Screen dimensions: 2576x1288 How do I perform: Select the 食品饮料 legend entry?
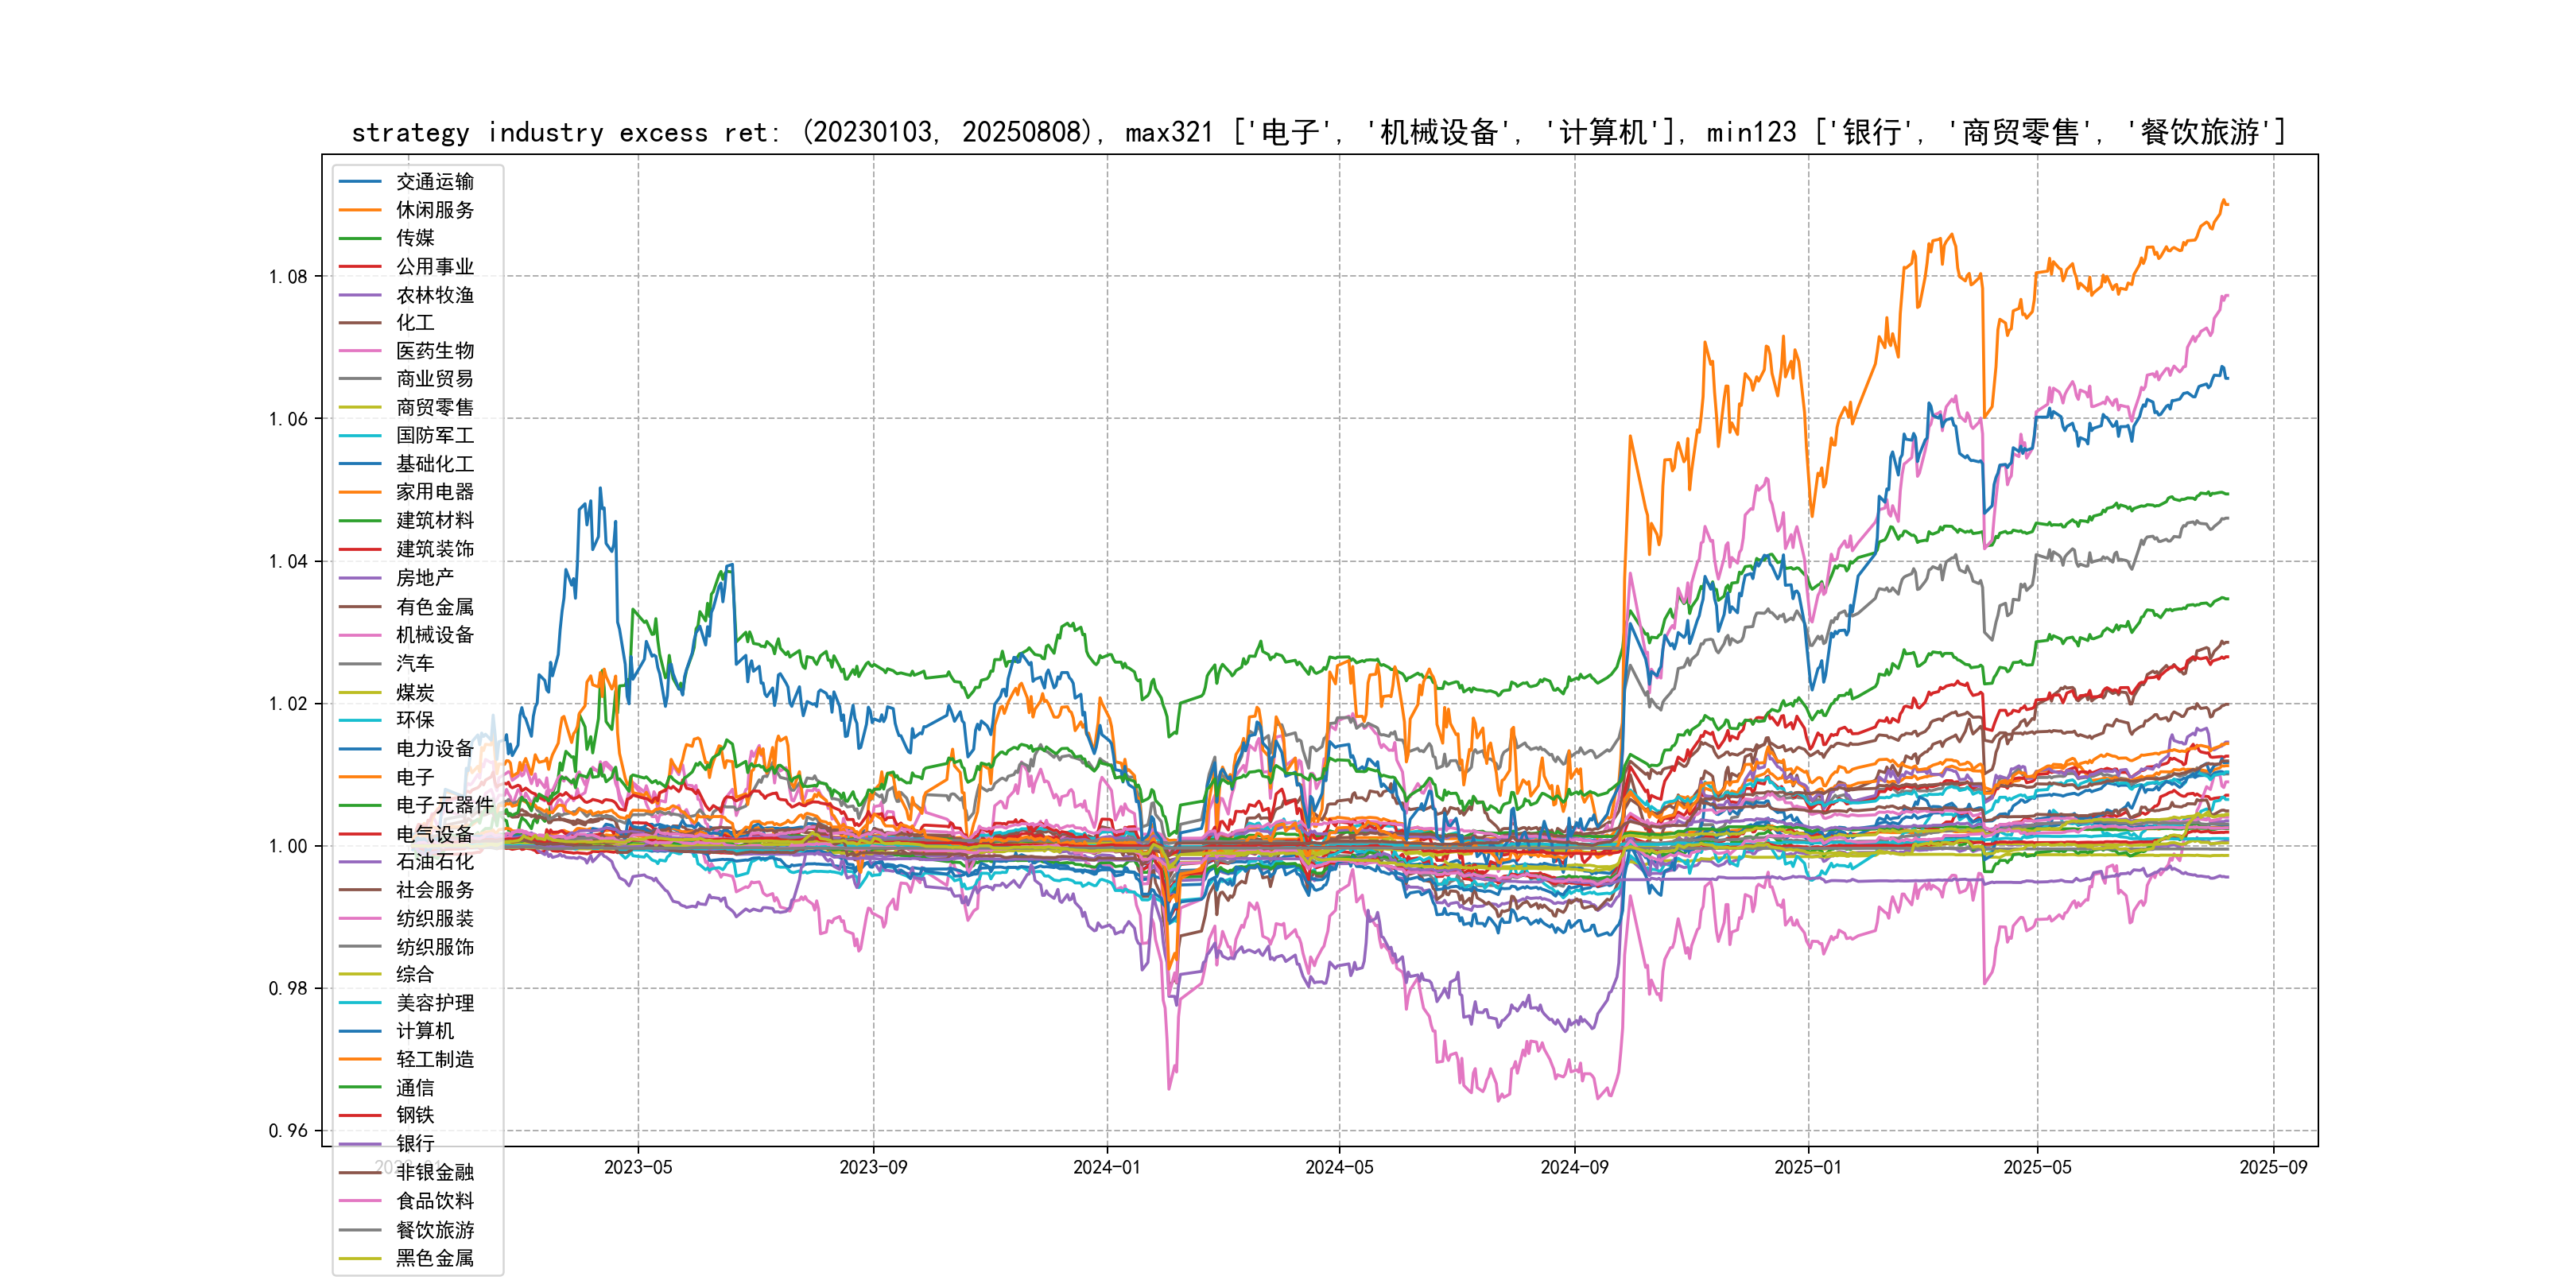[x=434, y=1201]
